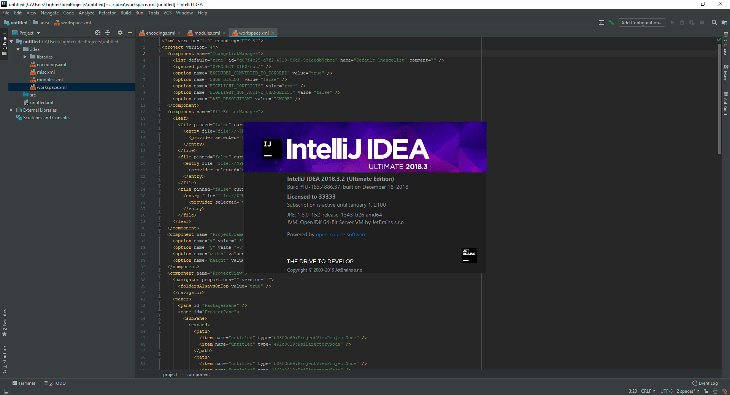Click the Hector inspector icon in the status bar
Image resolution: width=730 pixels, height=395 pixels.
715,391
